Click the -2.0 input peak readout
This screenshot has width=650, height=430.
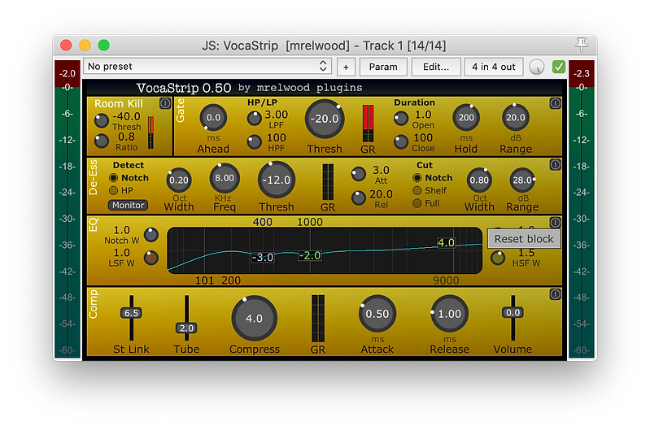click(x=68, y=74)
